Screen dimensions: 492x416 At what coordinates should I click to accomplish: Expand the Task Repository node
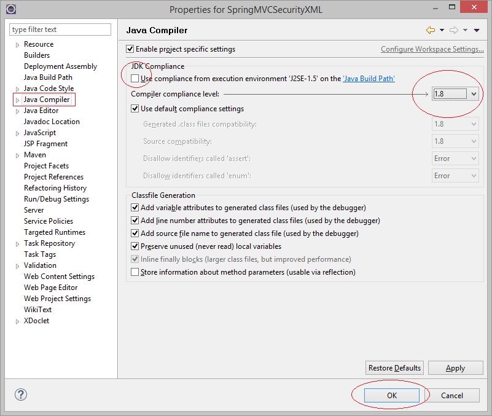pos(18,244)
